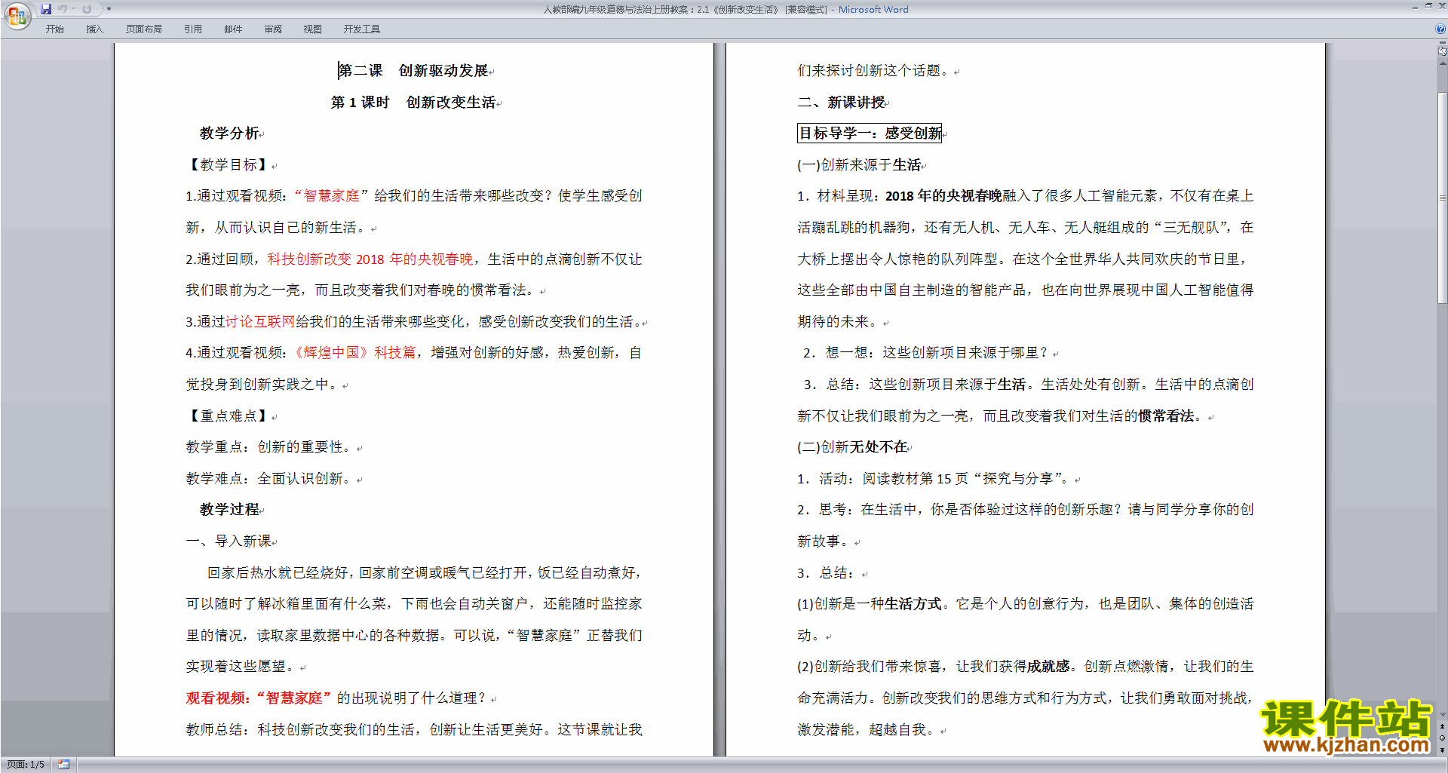Click the (二)创新无处不在 subheading
The height and width of the screenshot is (773, 1448).
(x=852, y=447)
